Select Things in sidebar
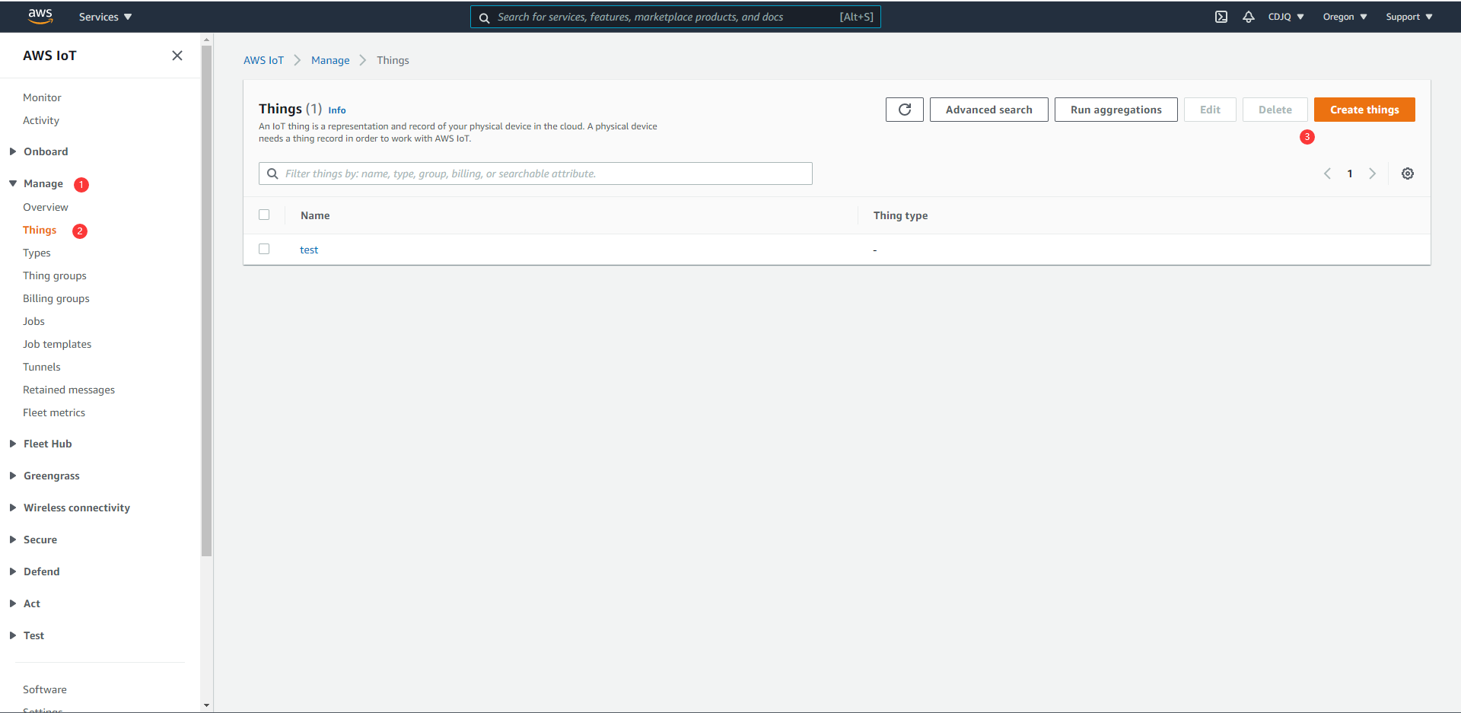Screen dimensions: 1461x713 pos(40,230)
